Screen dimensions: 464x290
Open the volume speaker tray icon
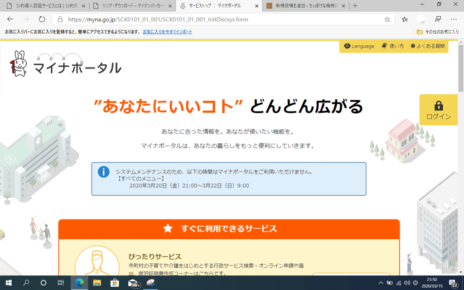click(x=407, y=283)
